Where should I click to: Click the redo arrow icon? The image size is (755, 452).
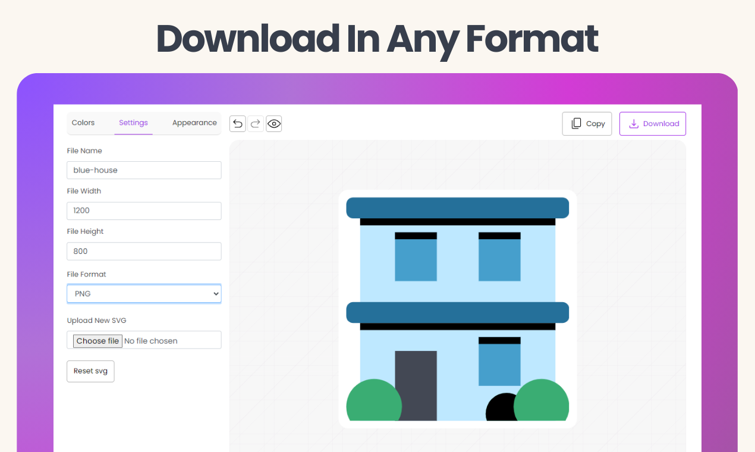256,124
